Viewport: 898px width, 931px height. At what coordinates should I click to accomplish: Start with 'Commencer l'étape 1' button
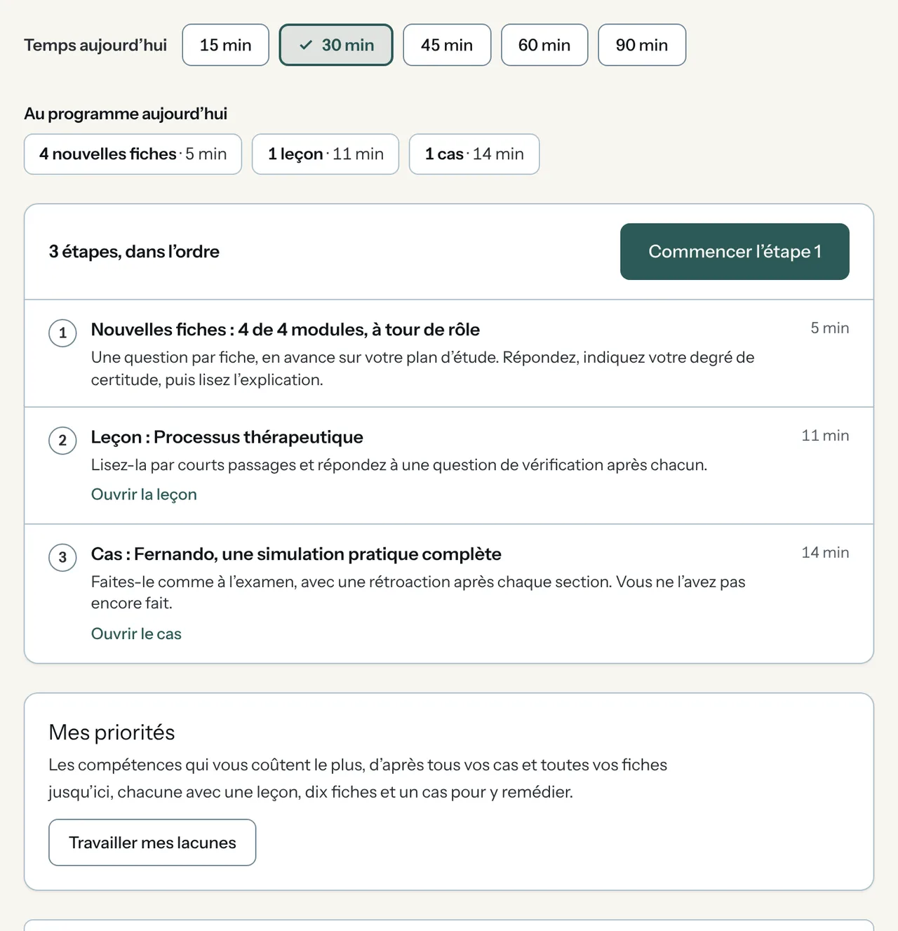[x=735, y=251]
